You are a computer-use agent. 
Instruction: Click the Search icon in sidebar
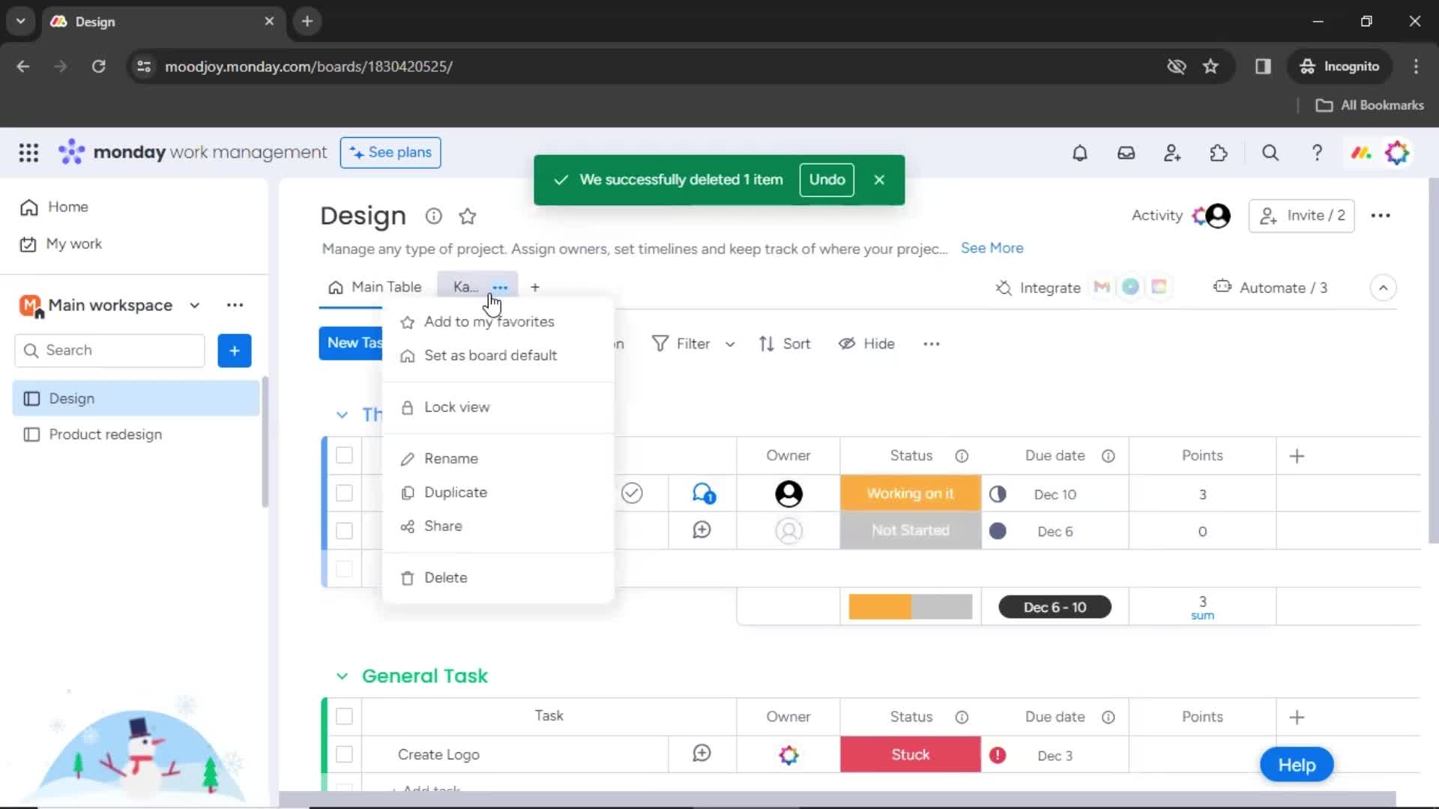tap(31, 351)
